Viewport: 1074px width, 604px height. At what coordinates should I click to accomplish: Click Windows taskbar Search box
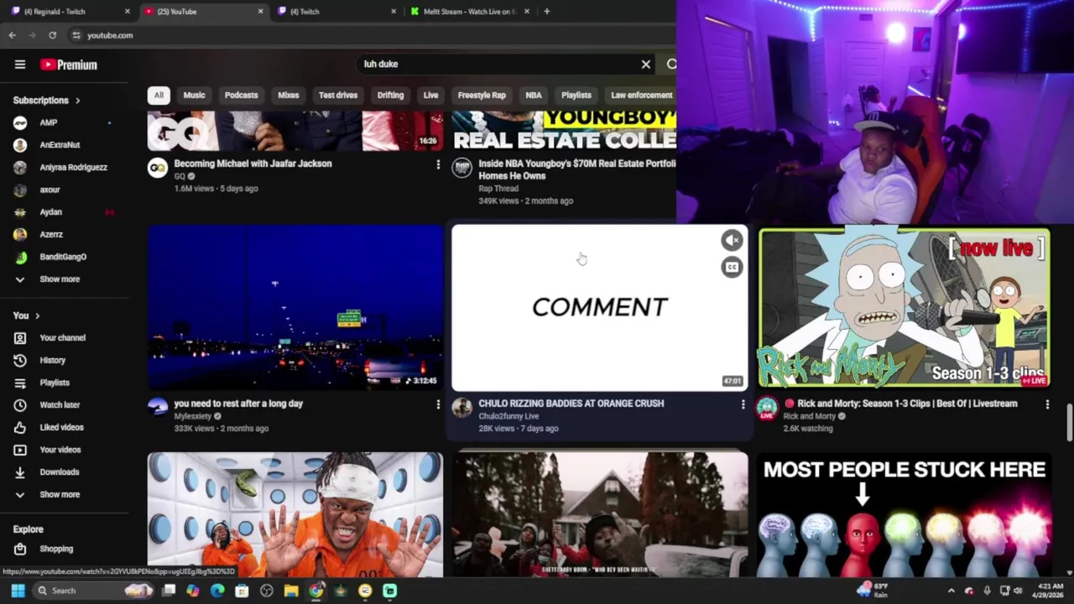[94, 591]
